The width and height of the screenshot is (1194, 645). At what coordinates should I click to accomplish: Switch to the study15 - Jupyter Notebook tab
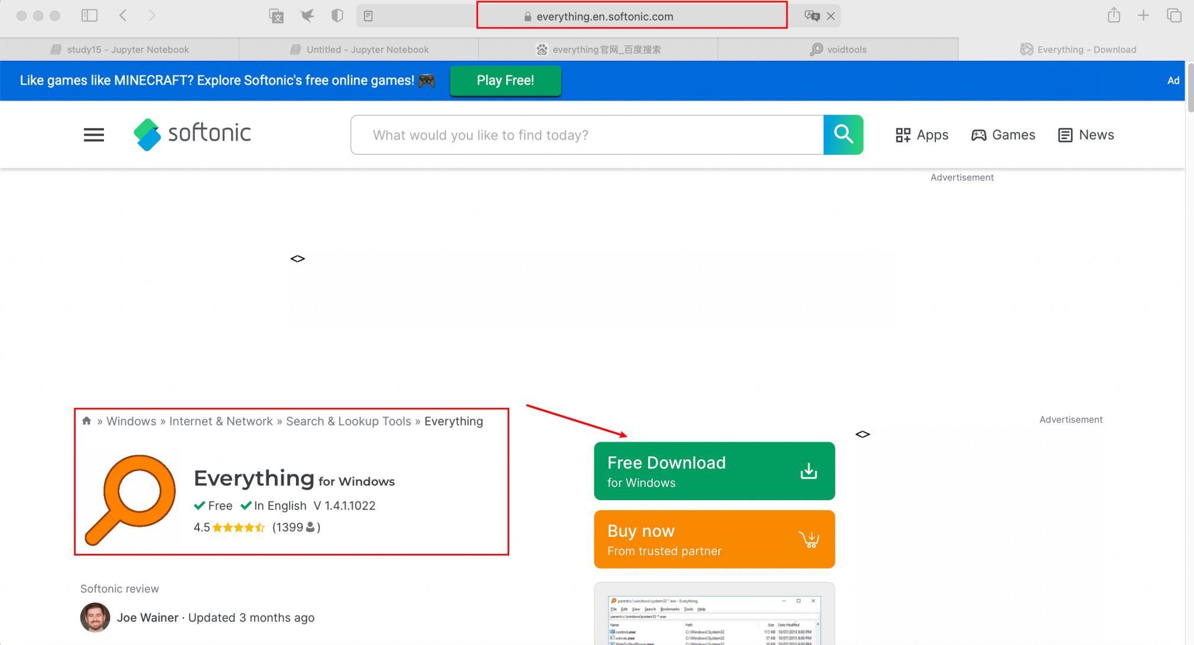point(119,49)
